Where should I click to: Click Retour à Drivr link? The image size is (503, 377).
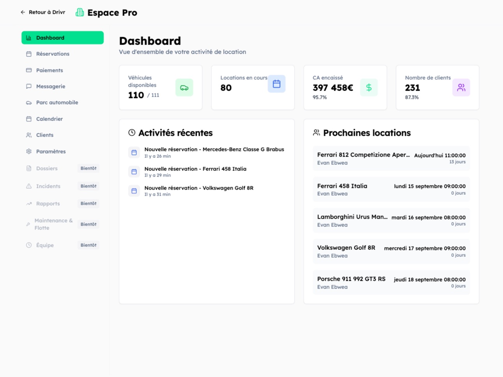[43, 12]
